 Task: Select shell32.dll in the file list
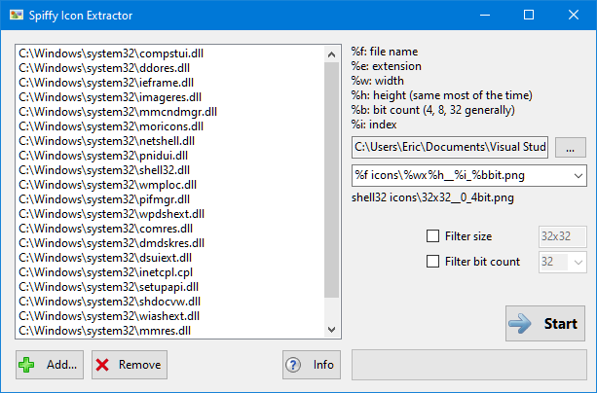point(104,170)
